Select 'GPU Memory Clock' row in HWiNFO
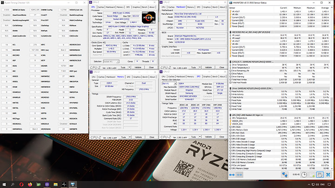This screenshot has height=188, width=335. tap(279, 130)
